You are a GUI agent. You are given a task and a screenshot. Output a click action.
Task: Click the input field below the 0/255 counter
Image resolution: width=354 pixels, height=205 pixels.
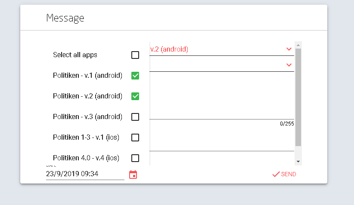222,141
